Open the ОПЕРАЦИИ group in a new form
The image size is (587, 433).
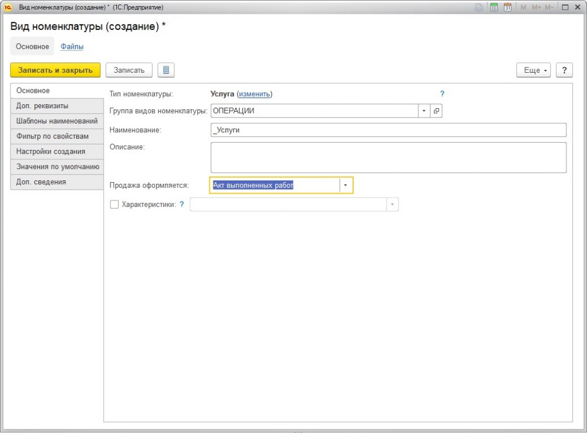pyautogui.click(x=436, y=111)
